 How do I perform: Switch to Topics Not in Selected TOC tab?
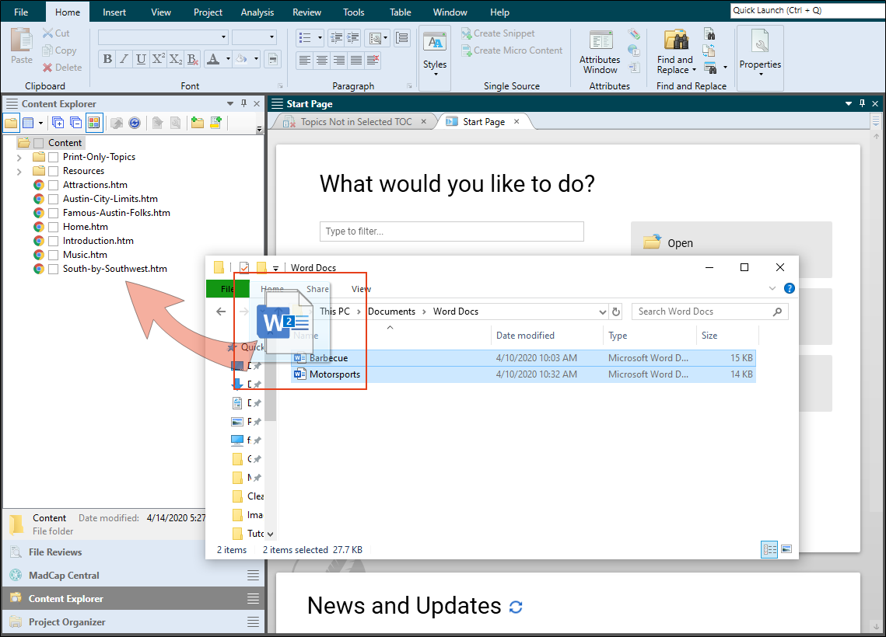[x=356, y=122]
